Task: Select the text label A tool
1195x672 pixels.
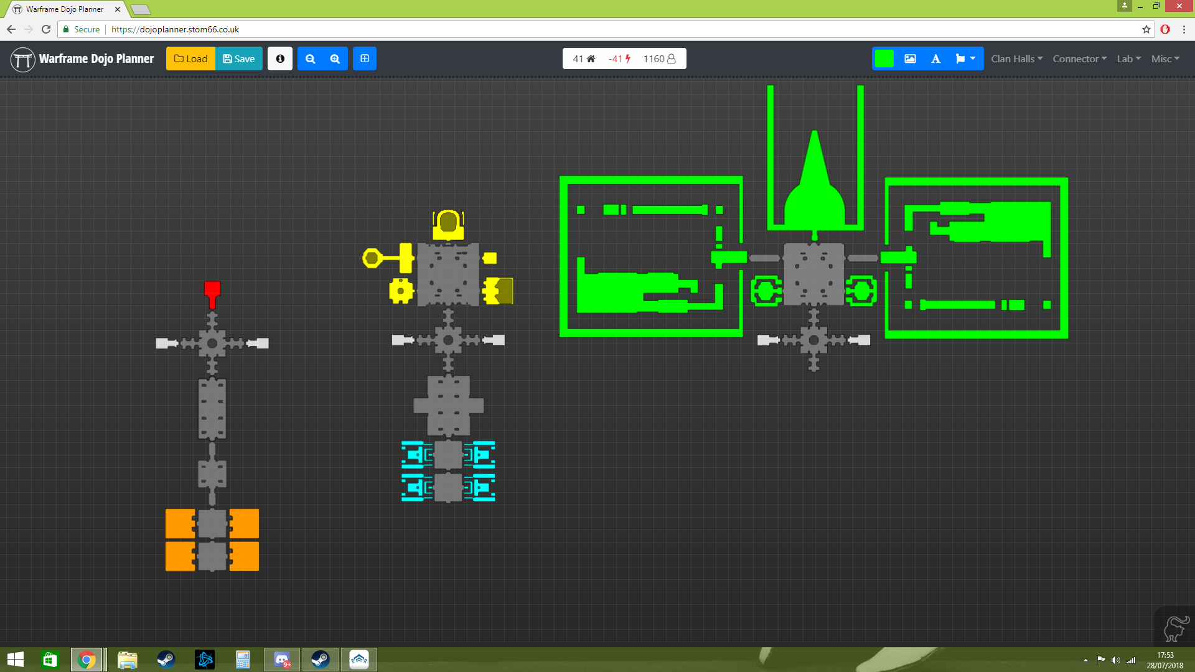Action: point(935,58)
